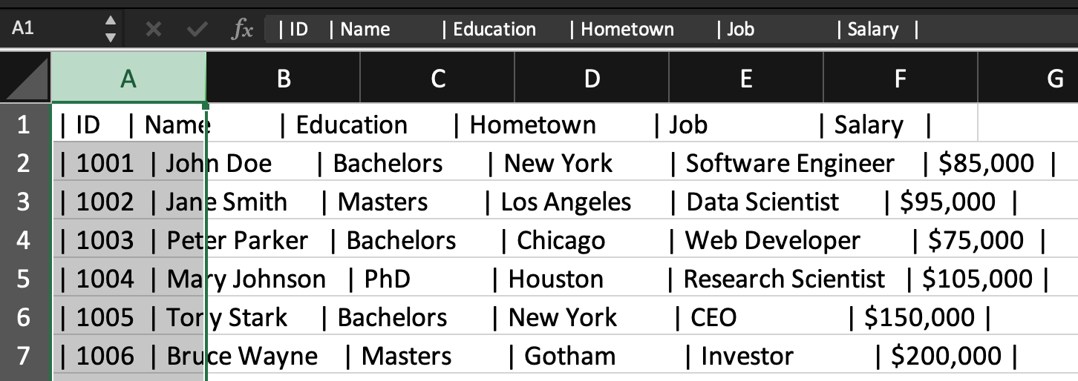Click the Enter checkmark icon in formula bar
Image resolution: width=1078 pixels, height=381 pixels.
tap(197, 30)
